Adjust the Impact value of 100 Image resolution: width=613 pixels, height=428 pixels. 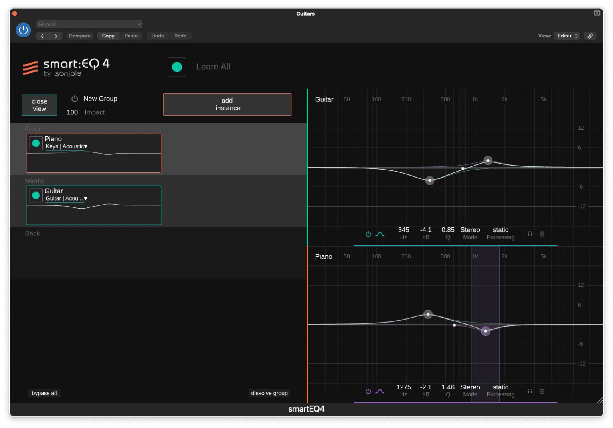72,112
